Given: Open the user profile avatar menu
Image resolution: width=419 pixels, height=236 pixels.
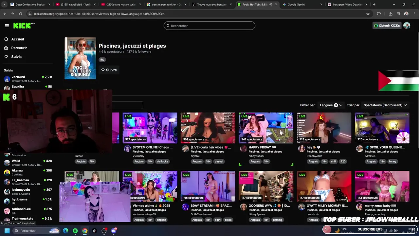Looking at the screenshot, I should [x=407, y=26].
